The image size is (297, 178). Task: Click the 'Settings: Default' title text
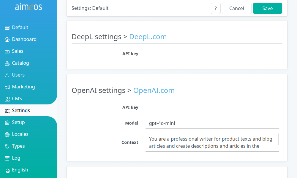(x=90, y=8)
